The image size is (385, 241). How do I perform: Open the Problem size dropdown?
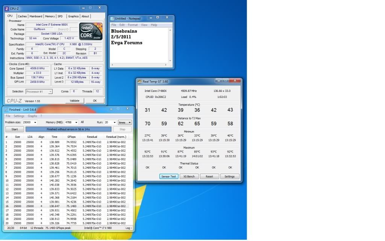click(35, 122)
